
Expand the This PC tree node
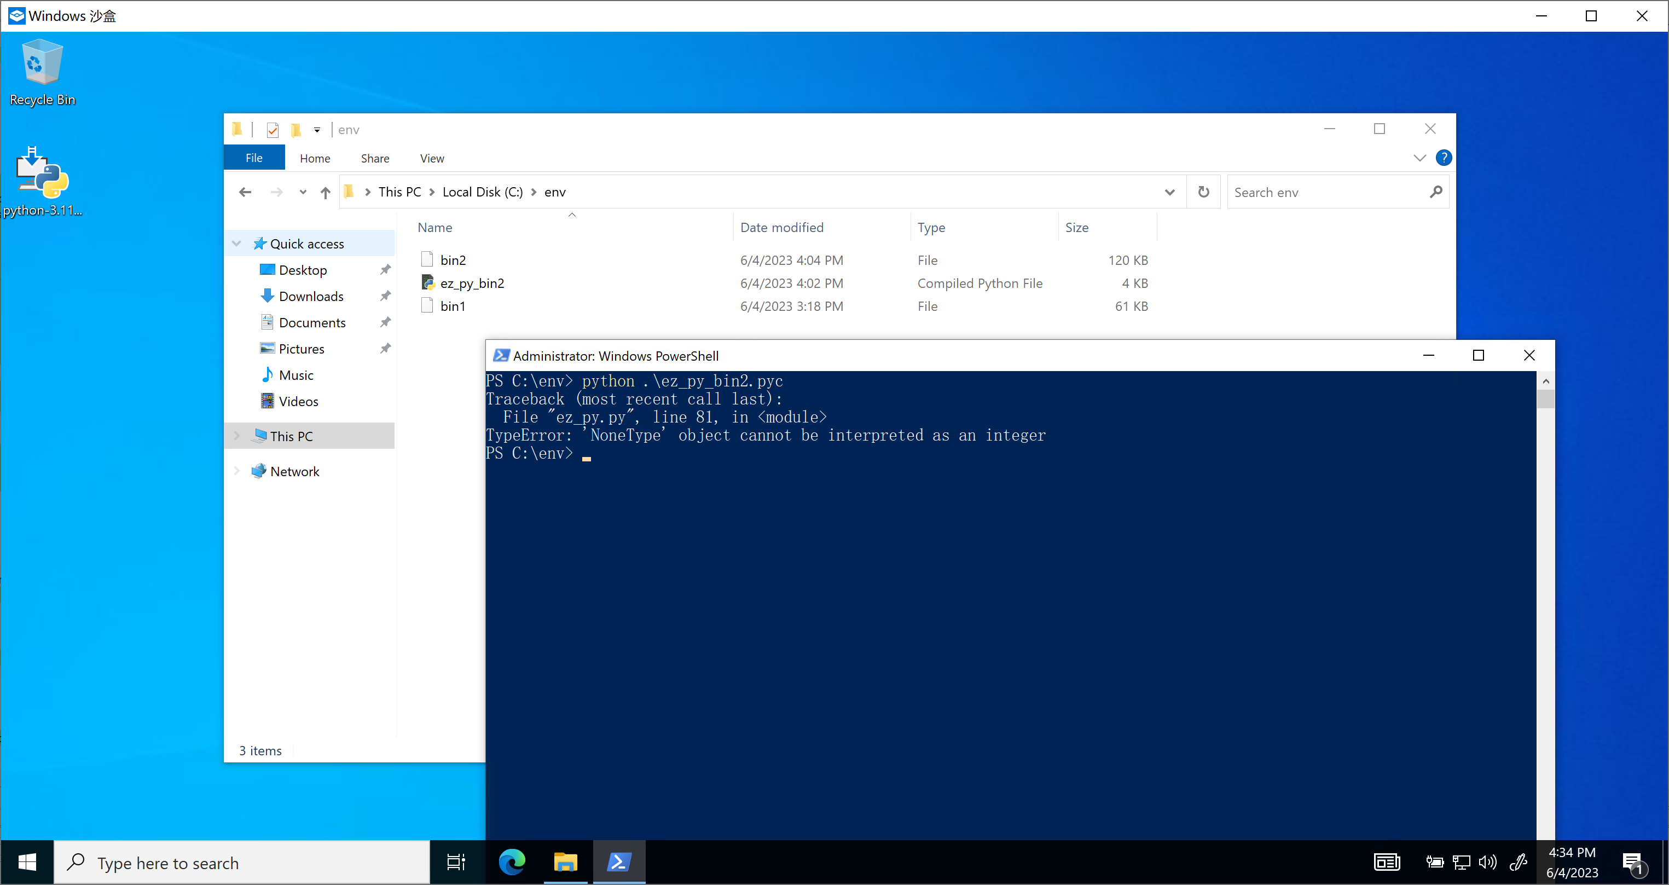click(236, 436)
